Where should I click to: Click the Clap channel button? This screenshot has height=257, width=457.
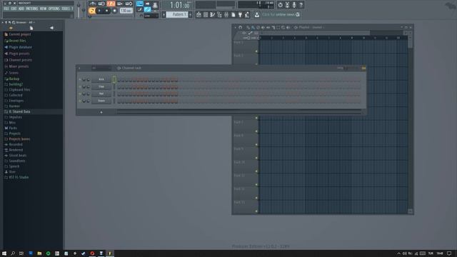(101, 86)
